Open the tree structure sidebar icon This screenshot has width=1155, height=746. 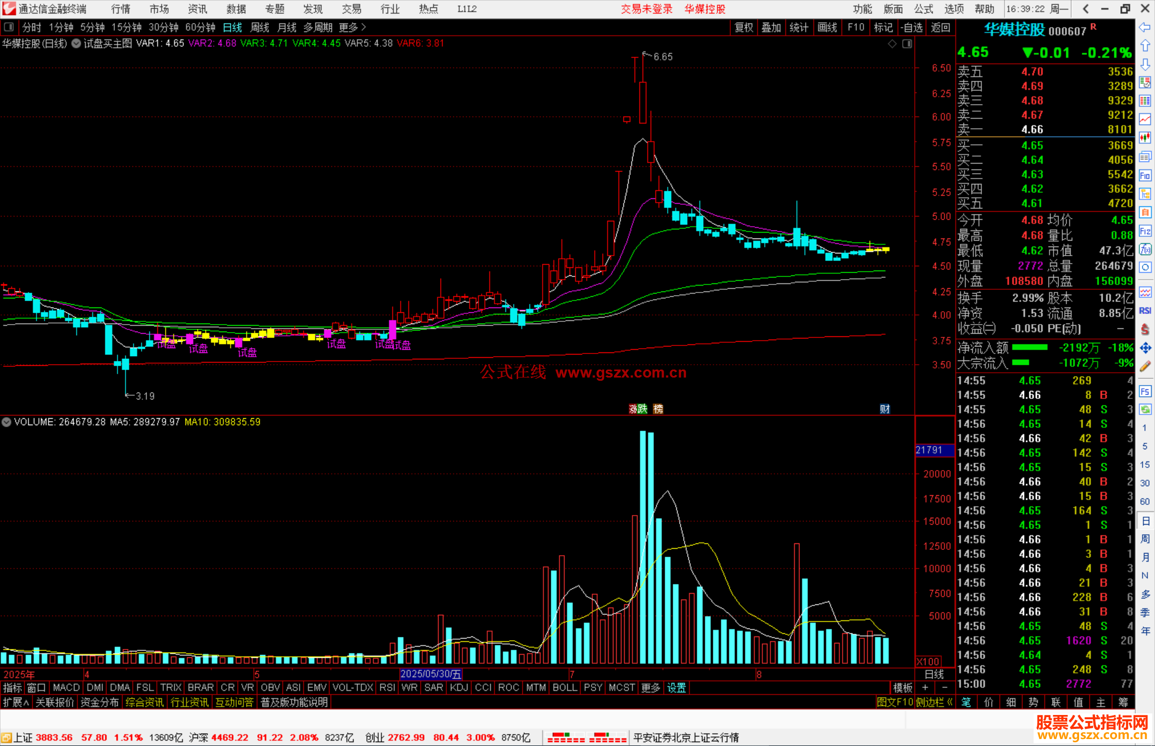click(x=1145, y=194)
